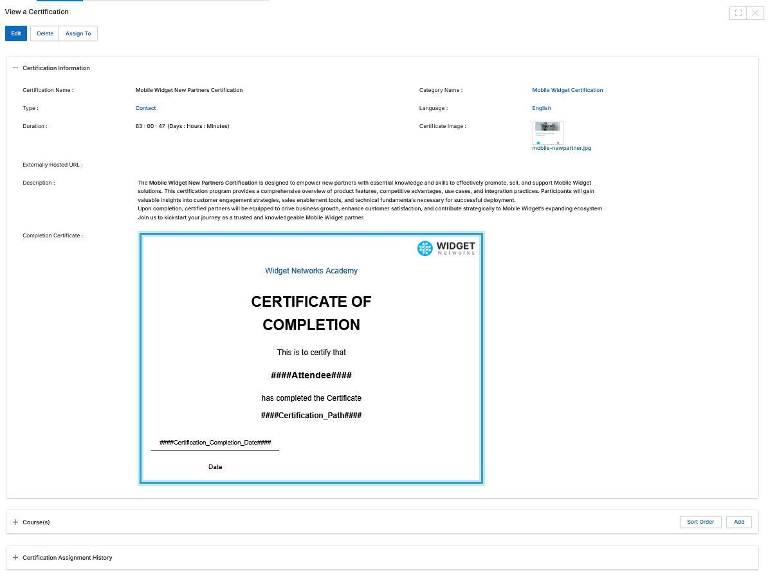
Task: Click the ####Certification_Completion_Date#### placeholder
Action: [215, 443]
